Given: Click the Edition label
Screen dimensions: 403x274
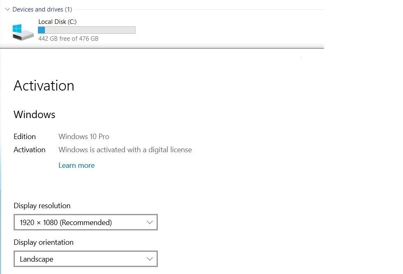Looking at the screenshot, I should [x=25, y=137].
